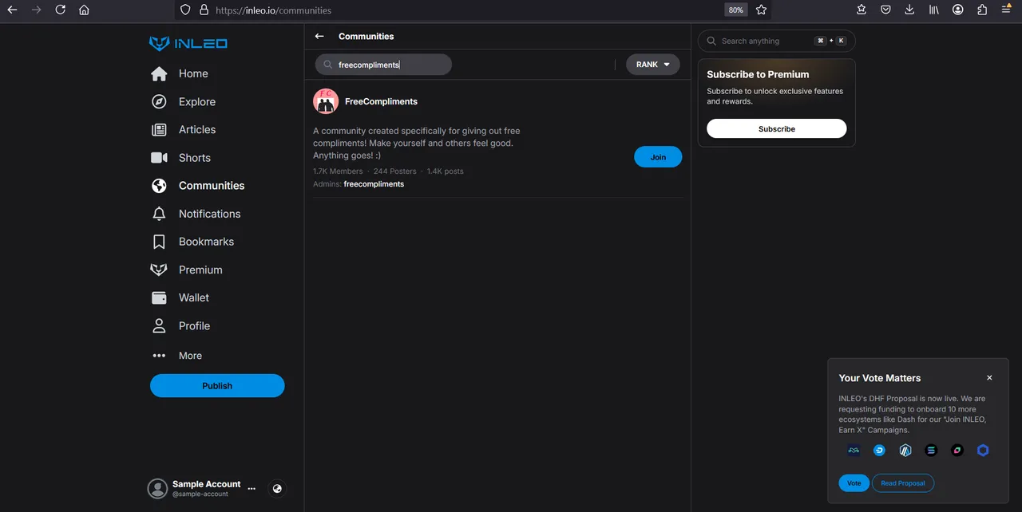The width and height of the screenshot is (1022, 512).
Task: Click the 80% zoom level indicator
Action: coord(735,10)
